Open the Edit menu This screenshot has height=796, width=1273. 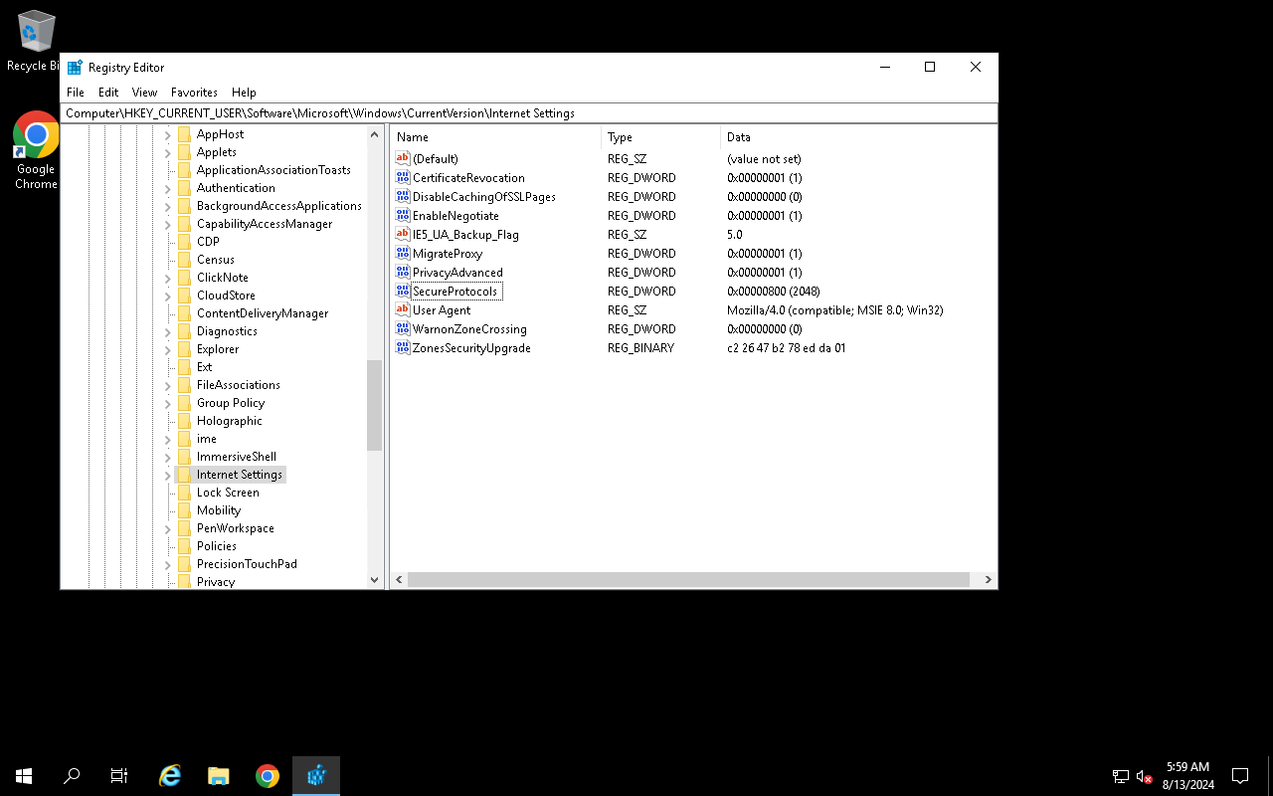point(107,92)
